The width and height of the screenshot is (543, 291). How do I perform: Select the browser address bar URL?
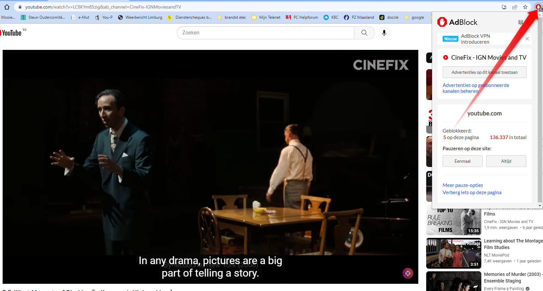coord(103,7)
